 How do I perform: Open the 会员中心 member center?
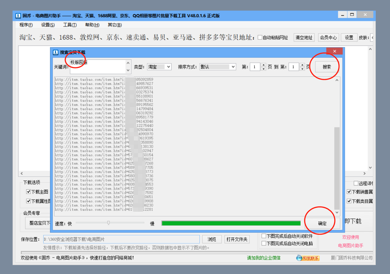coord(328,37)
